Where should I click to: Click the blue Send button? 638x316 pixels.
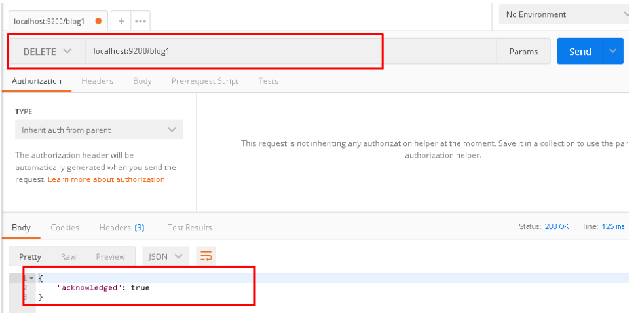(x=580, y=51)
